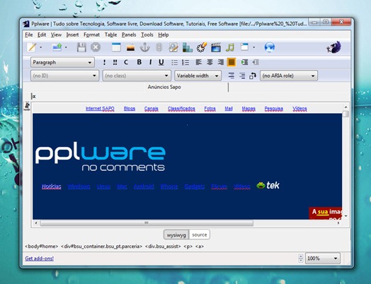Follow the Classificados link in the page
Screen dimensions: 371x284
(181, 109)
